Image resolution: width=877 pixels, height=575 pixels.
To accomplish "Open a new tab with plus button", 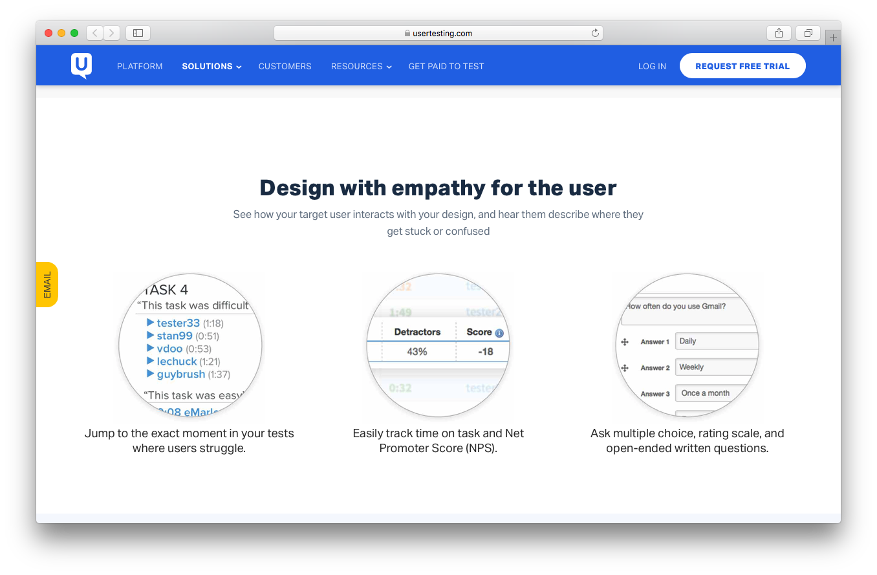I will click(x=833, y=38).
